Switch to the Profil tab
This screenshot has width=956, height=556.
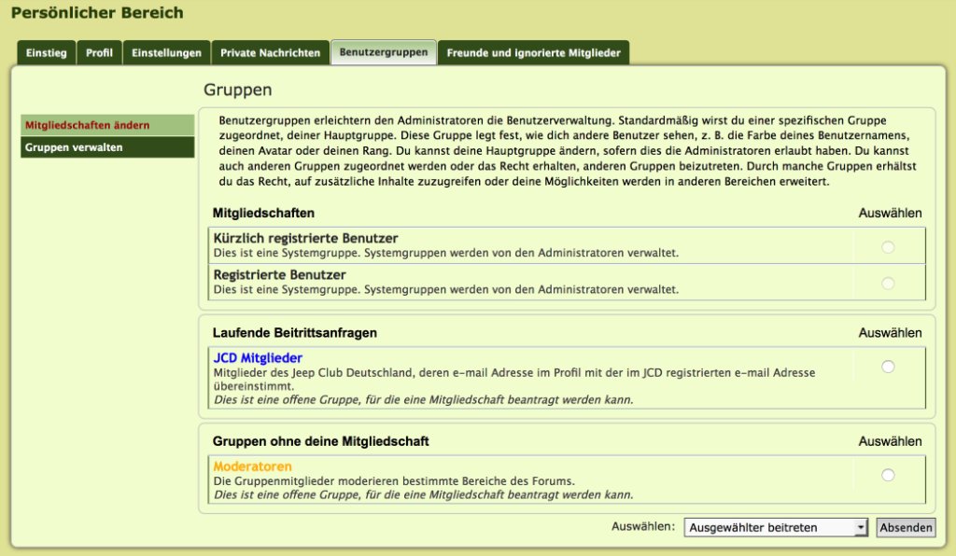point(99,53)
